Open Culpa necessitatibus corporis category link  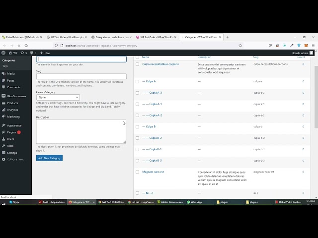pyautogui.click(x=160, y=64)
